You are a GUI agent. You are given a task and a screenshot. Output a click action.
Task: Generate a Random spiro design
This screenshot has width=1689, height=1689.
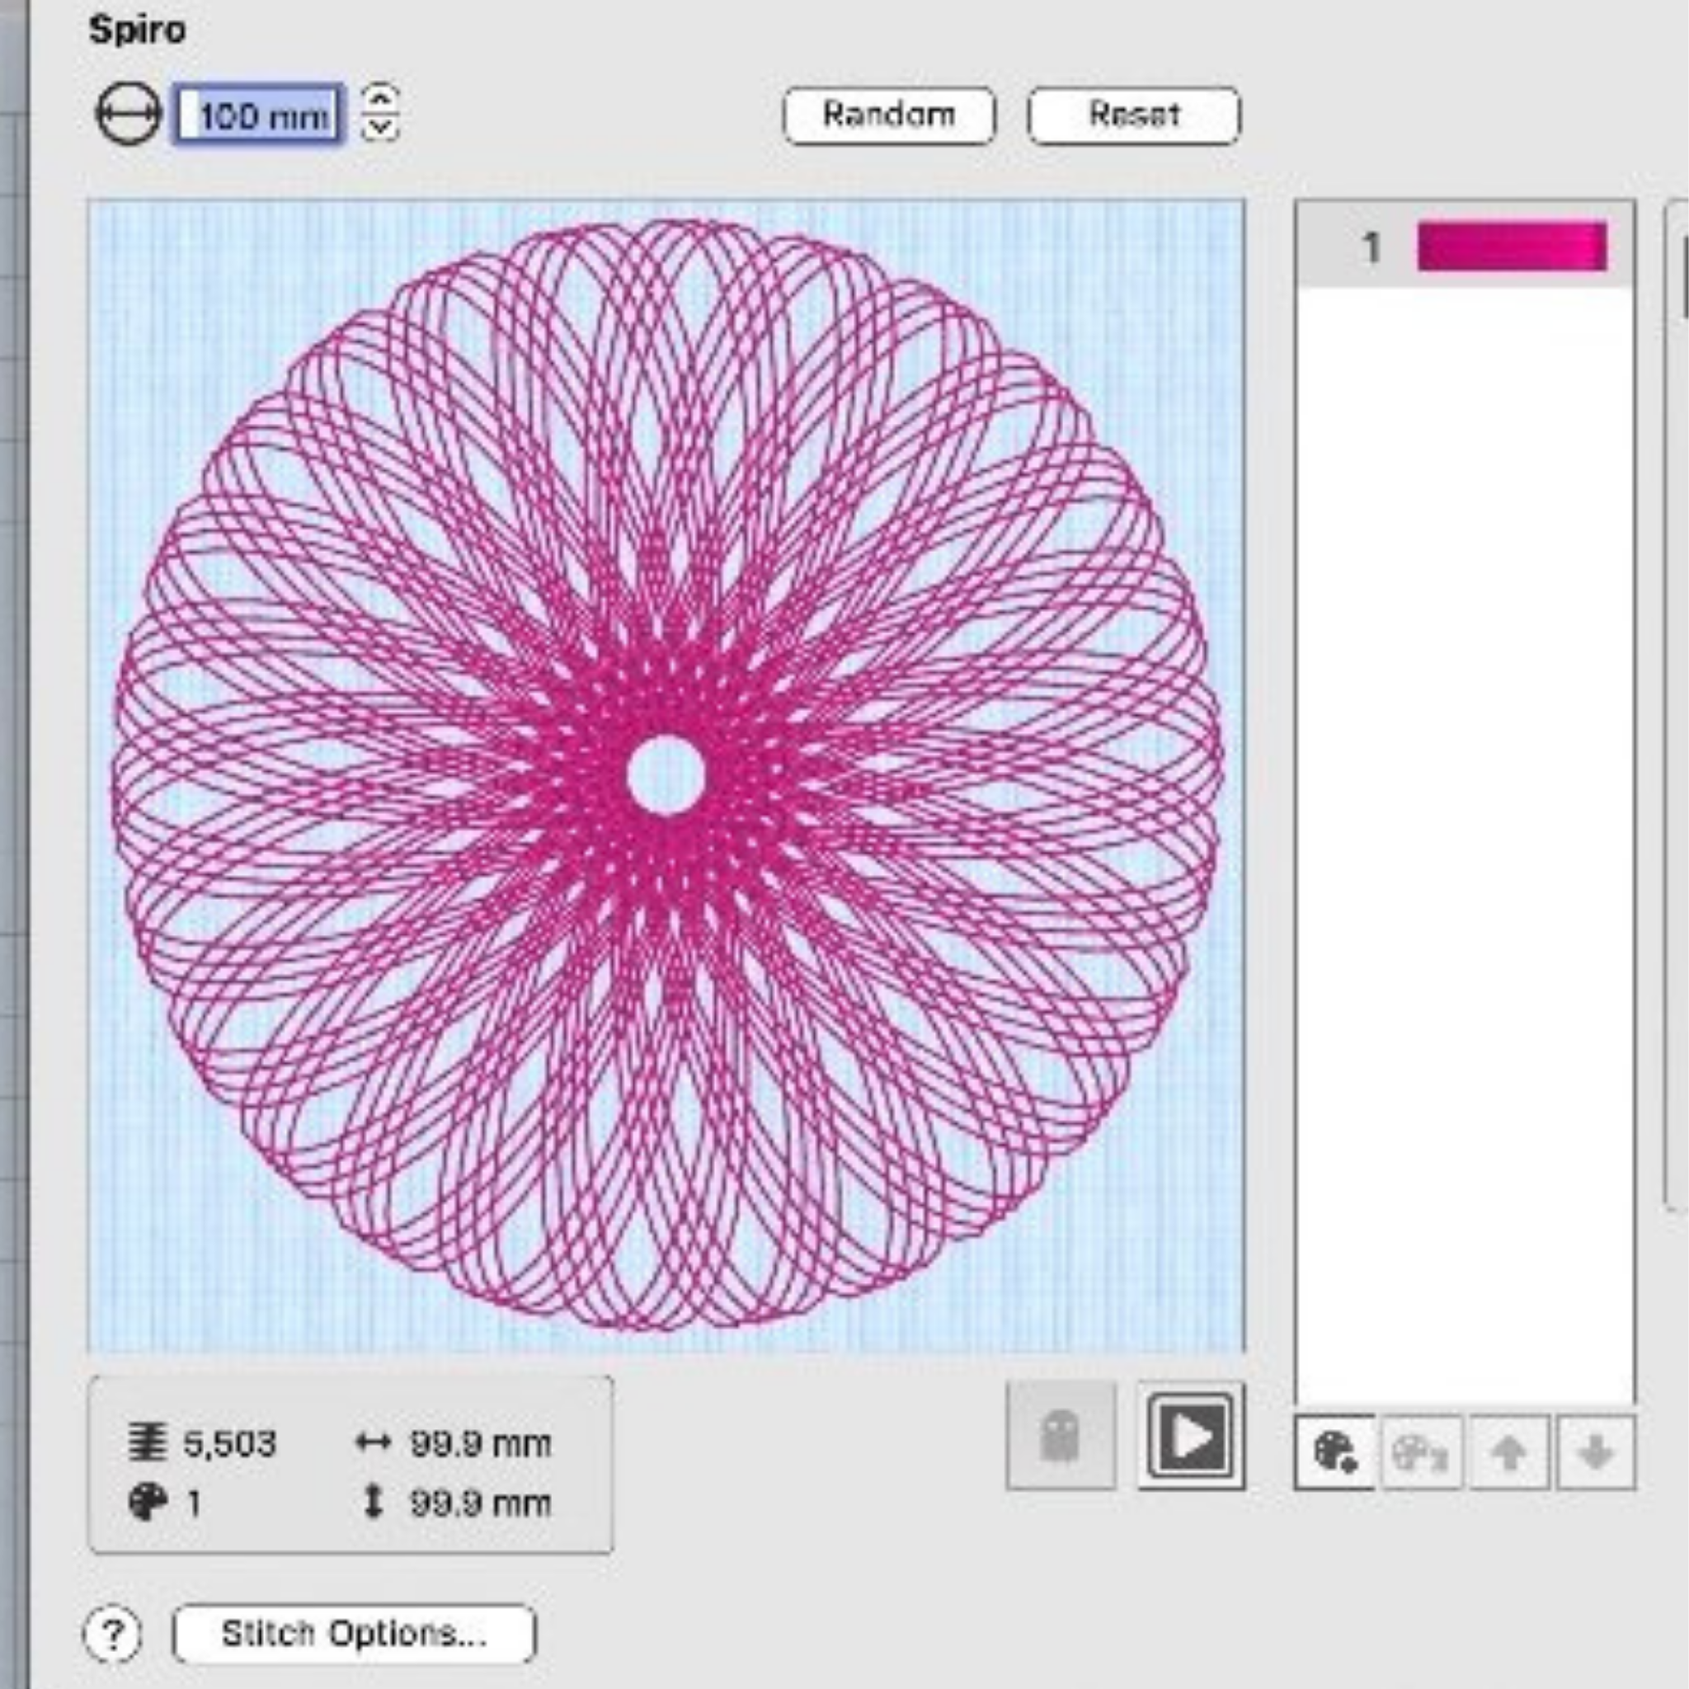[x=889, y=115]
